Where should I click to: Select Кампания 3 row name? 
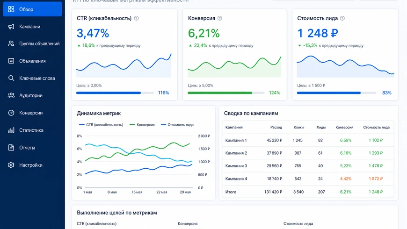(x=236, y=166)
